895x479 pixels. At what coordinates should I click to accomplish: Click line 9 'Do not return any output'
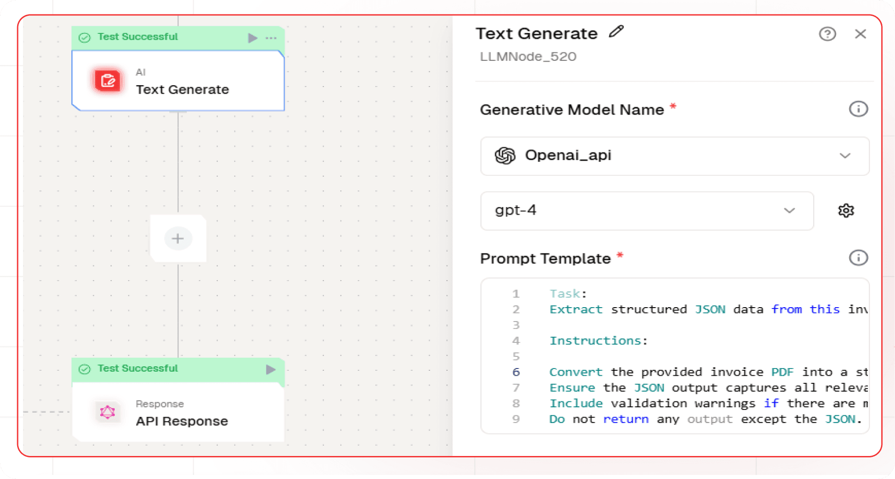(641, 419)
